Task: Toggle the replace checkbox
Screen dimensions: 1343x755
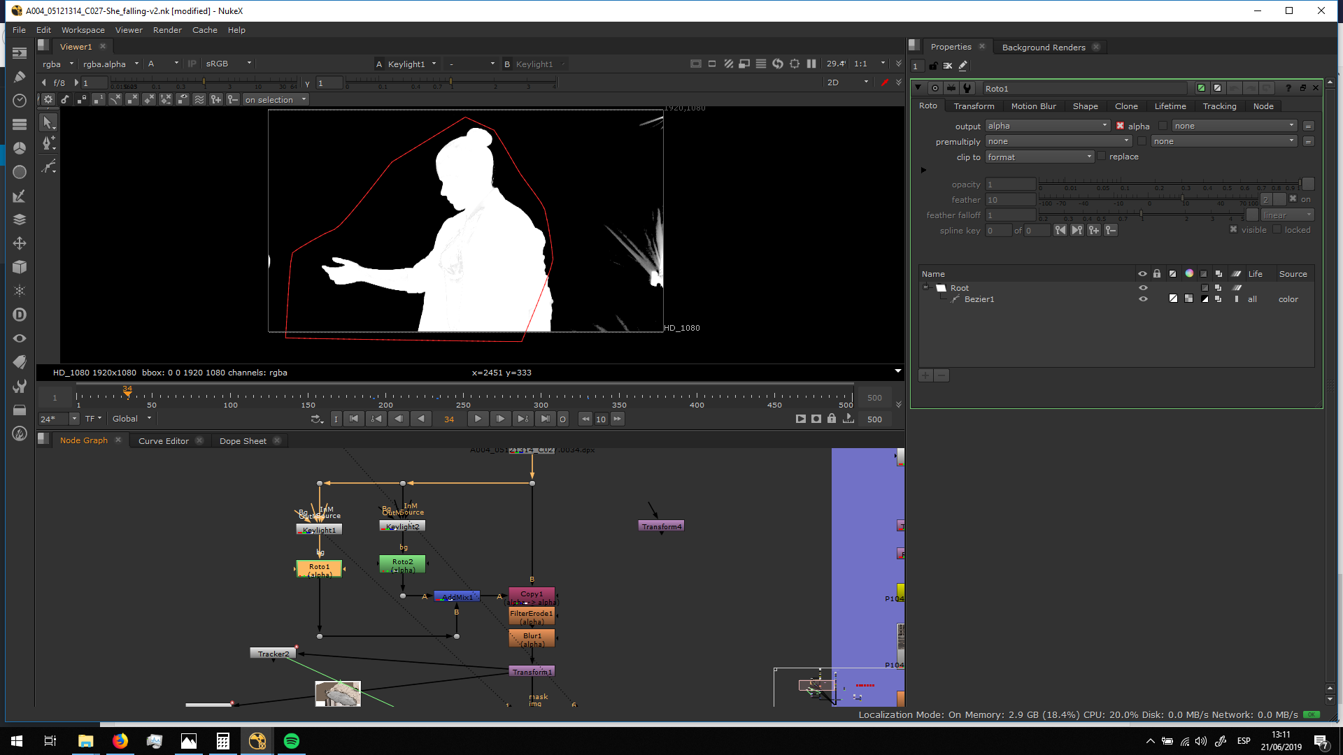Action: pos(1102,157)
